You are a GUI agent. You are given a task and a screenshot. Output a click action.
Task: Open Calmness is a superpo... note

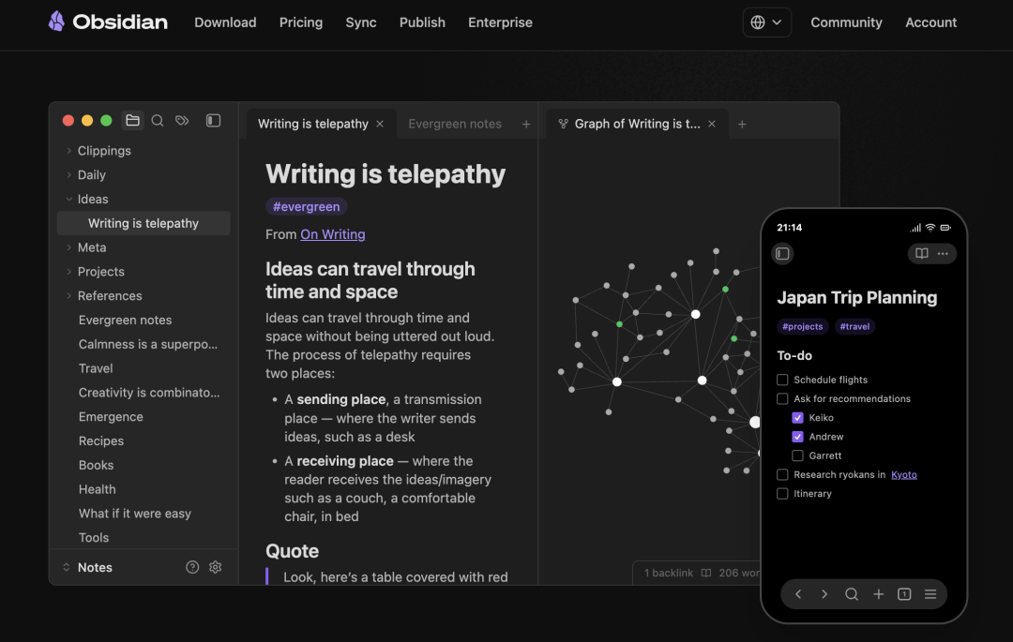click(148, 344)
